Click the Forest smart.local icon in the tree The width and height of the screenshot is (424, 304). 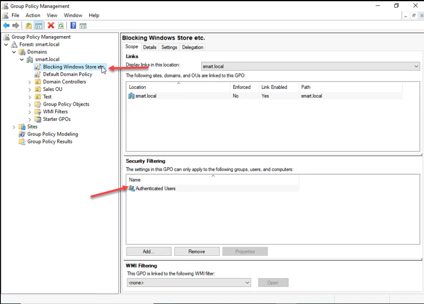pyautogui.click(x=14, y=44)
